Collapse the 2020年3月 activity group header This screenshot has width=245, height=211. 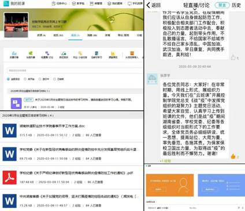[x=75, y=91]
